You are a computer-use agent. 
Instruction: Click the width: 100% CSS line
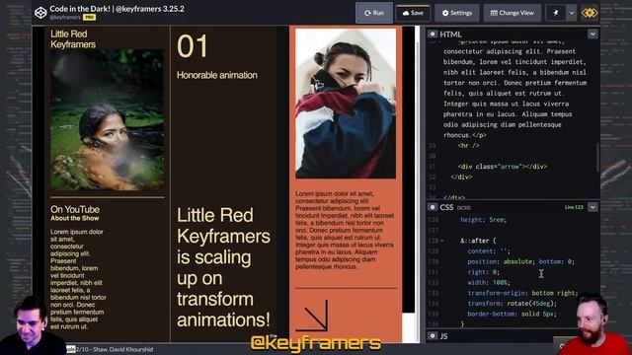point(489,283)
